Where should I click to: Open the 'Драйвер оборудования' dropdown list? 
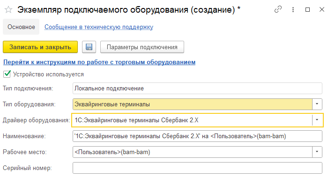pyautogui.click(x=317, y=120)
